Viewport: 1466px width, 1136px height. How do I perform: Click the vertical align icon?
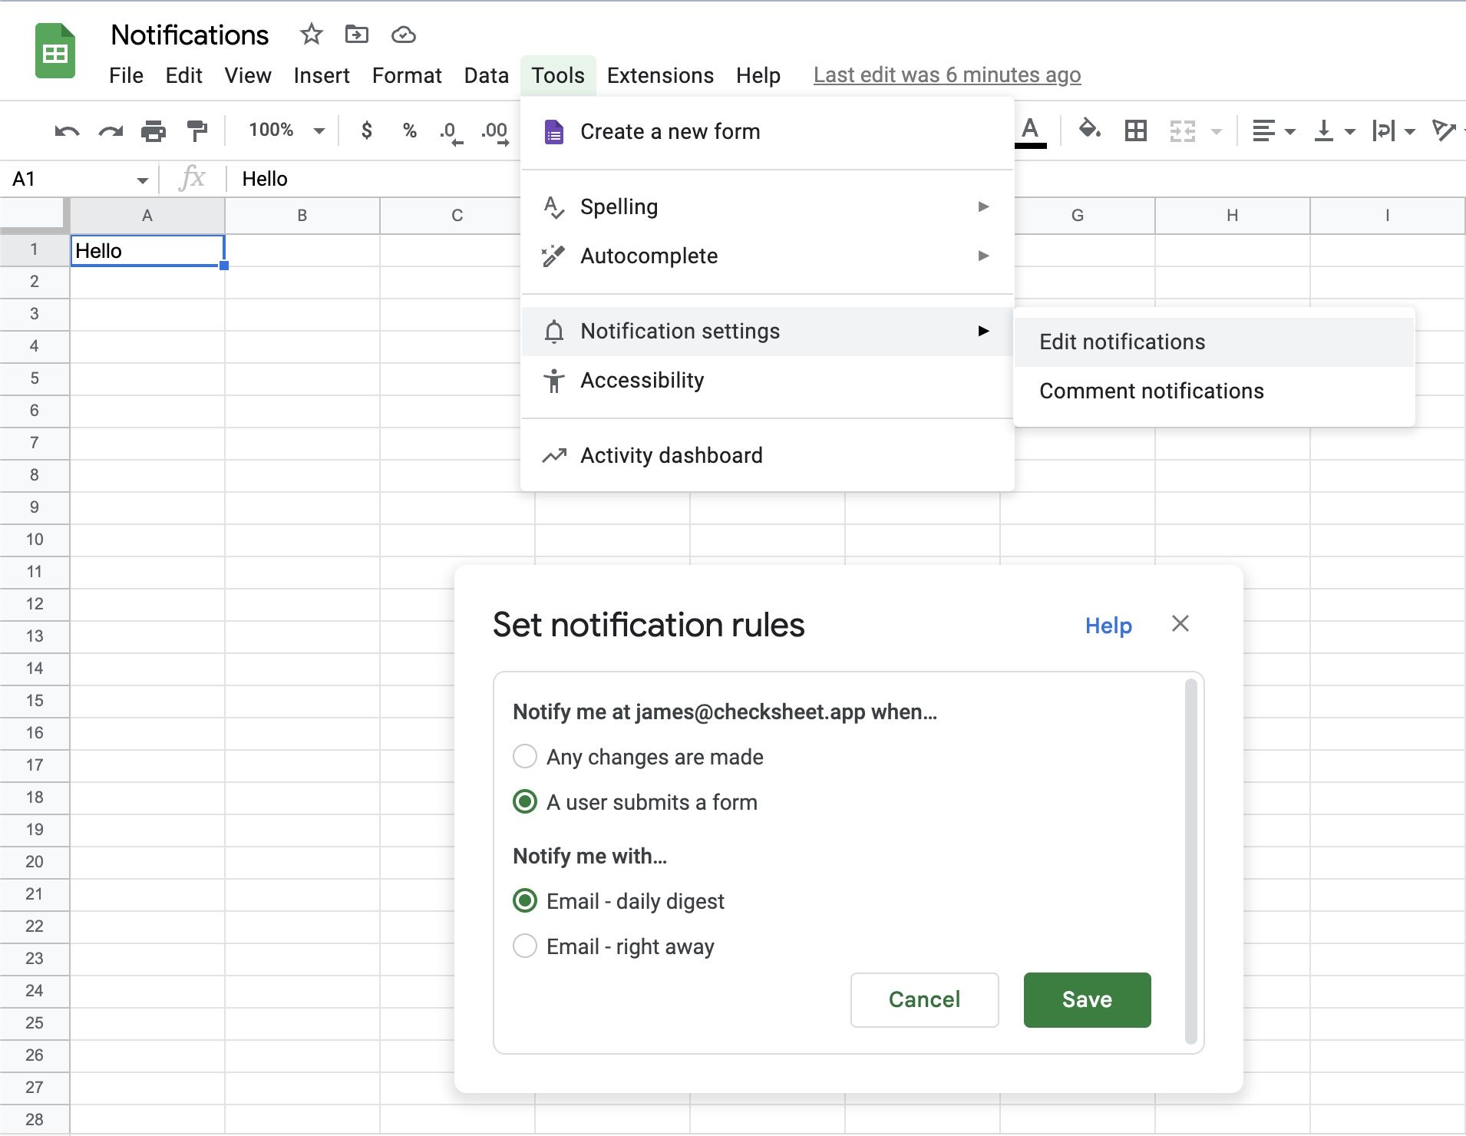tap(1324, 131)
